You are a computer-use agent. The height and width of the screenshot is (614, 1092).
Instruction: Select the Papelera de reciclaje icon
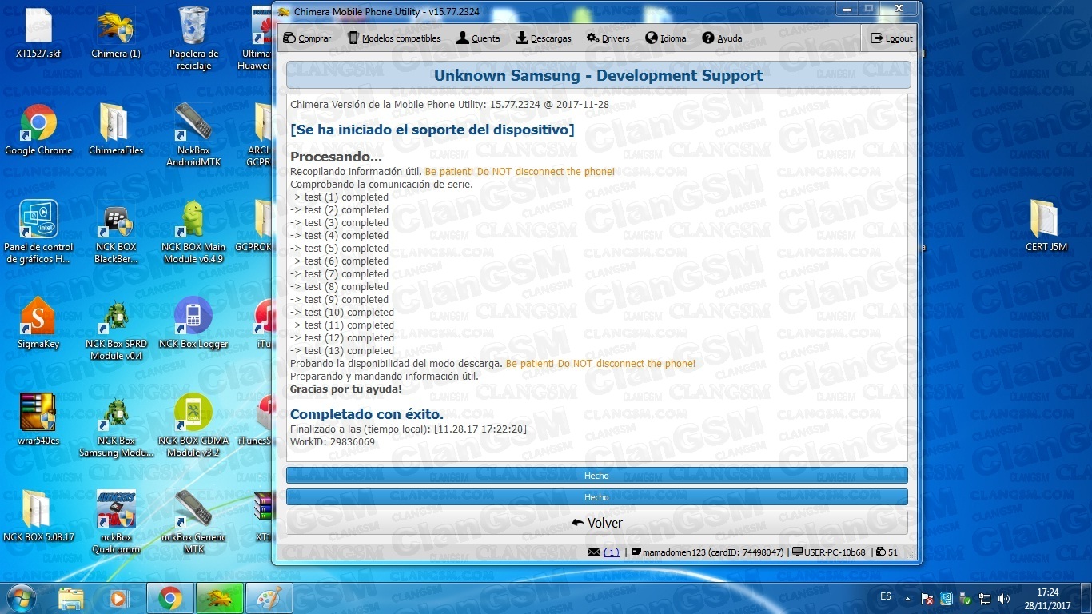tap(193, 38)
